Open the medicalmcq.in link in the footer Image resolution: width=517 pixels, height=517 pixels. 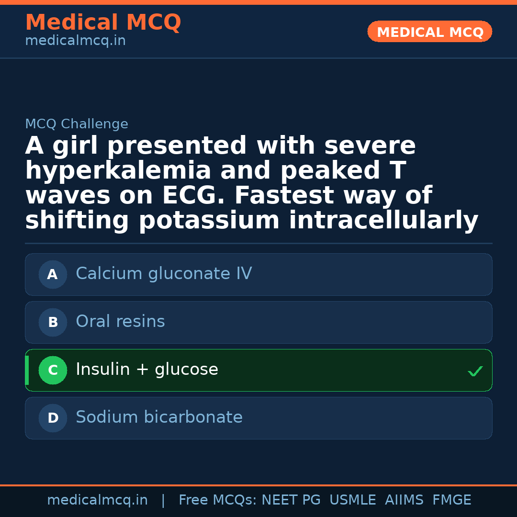(x=97, y=500)
